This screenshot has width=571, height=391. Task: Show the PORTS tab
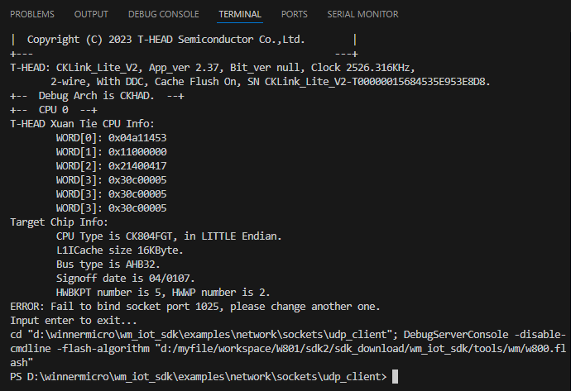295,14
